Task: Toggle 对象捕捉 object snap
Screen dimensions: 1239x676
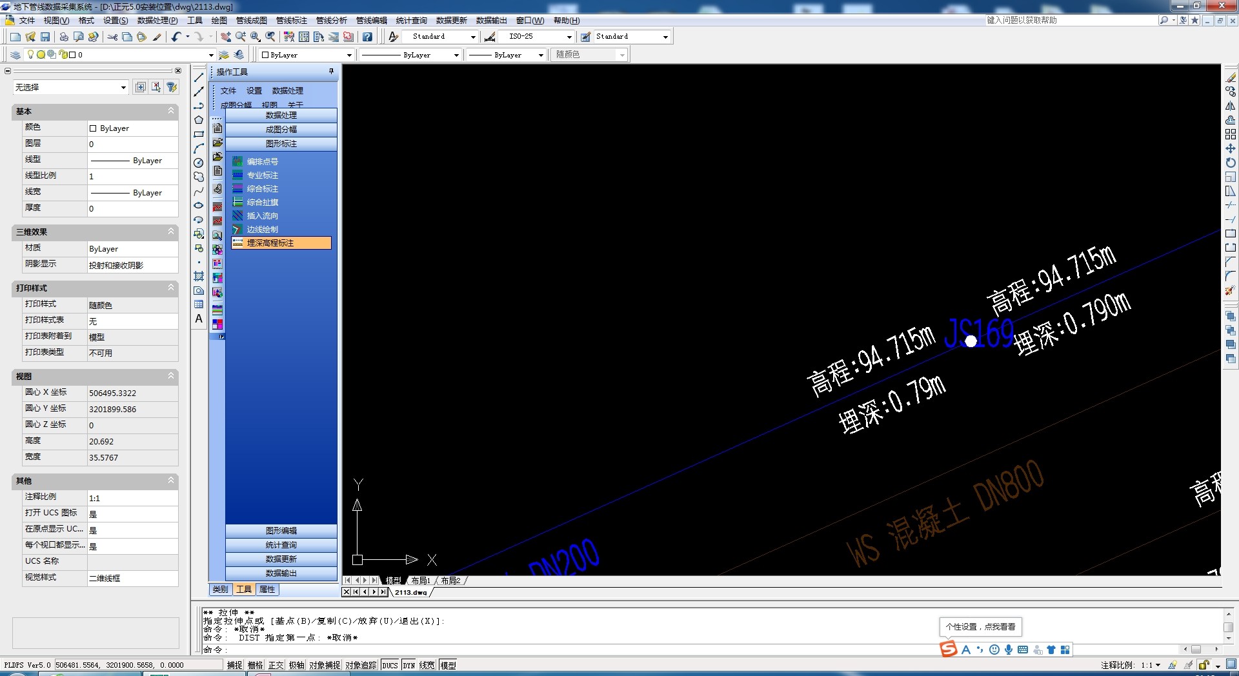Action: coord(325,665)
